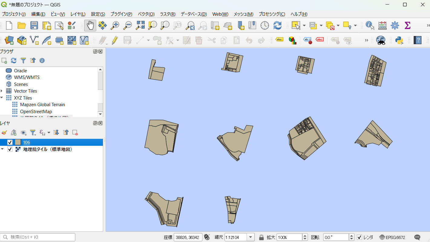Click the Refresh map icon
Image resolution: width=430 pixels, height=242 pixels.
click(277, 25)
